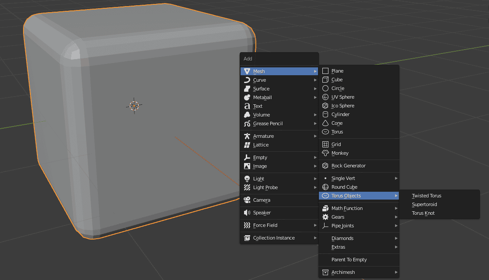
Task: Click the UV Sphere icon
Action: pos(326,97)
